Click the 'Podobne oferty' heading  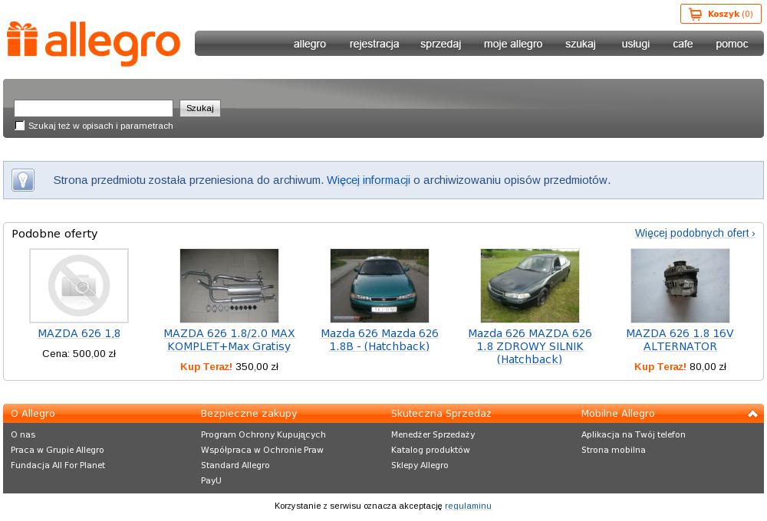pyautogui.click(x=54, y=234)
